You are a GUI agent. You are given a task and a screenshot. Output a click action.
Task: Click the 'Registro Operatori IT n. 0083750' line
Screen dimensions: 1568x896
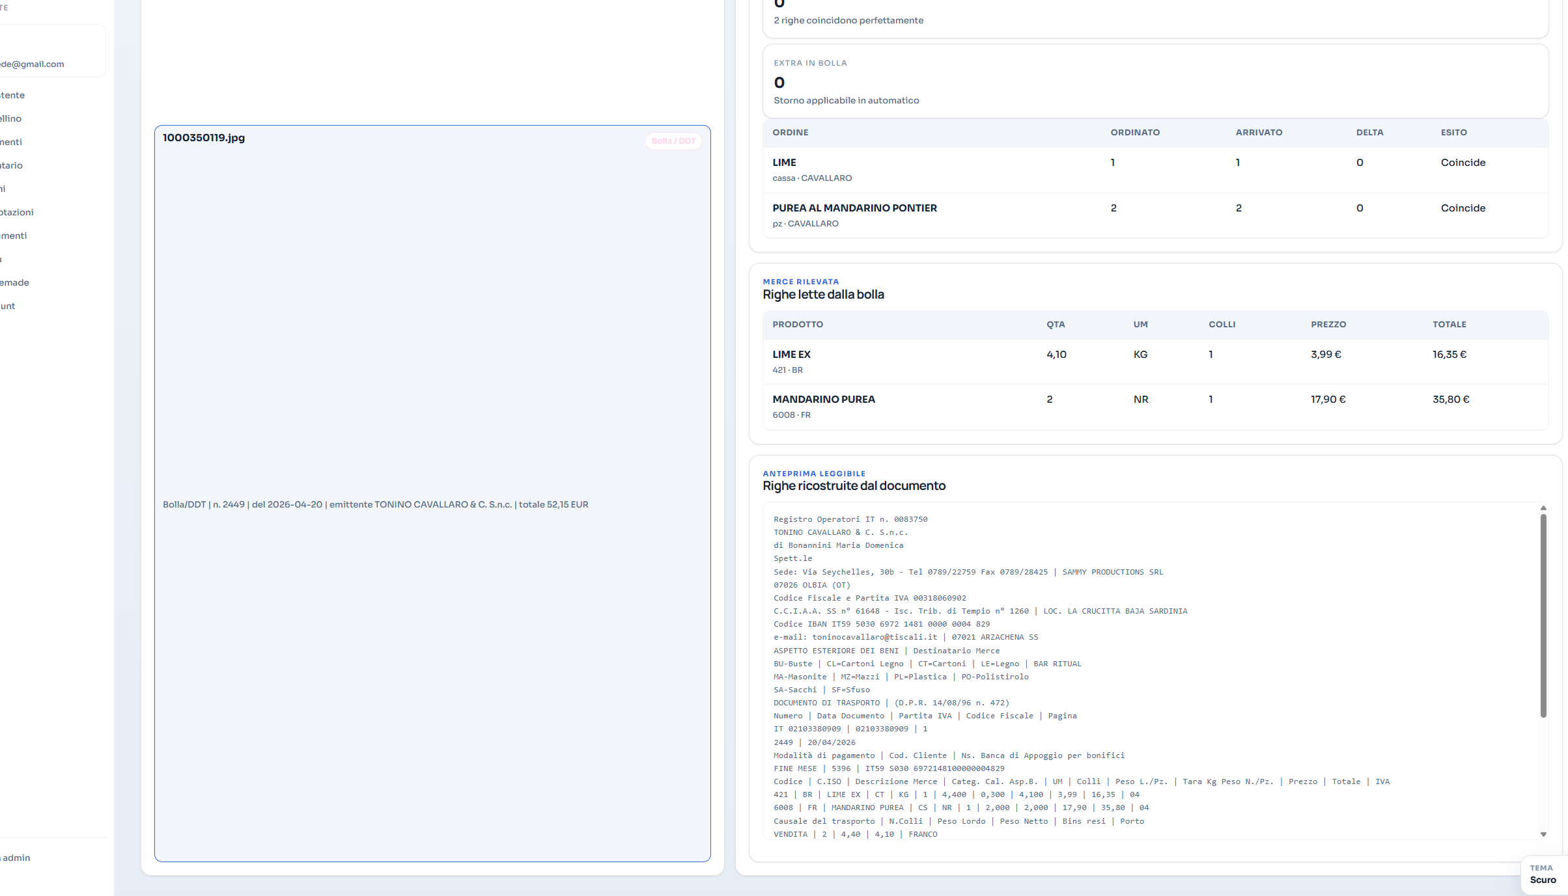[850, 519]
